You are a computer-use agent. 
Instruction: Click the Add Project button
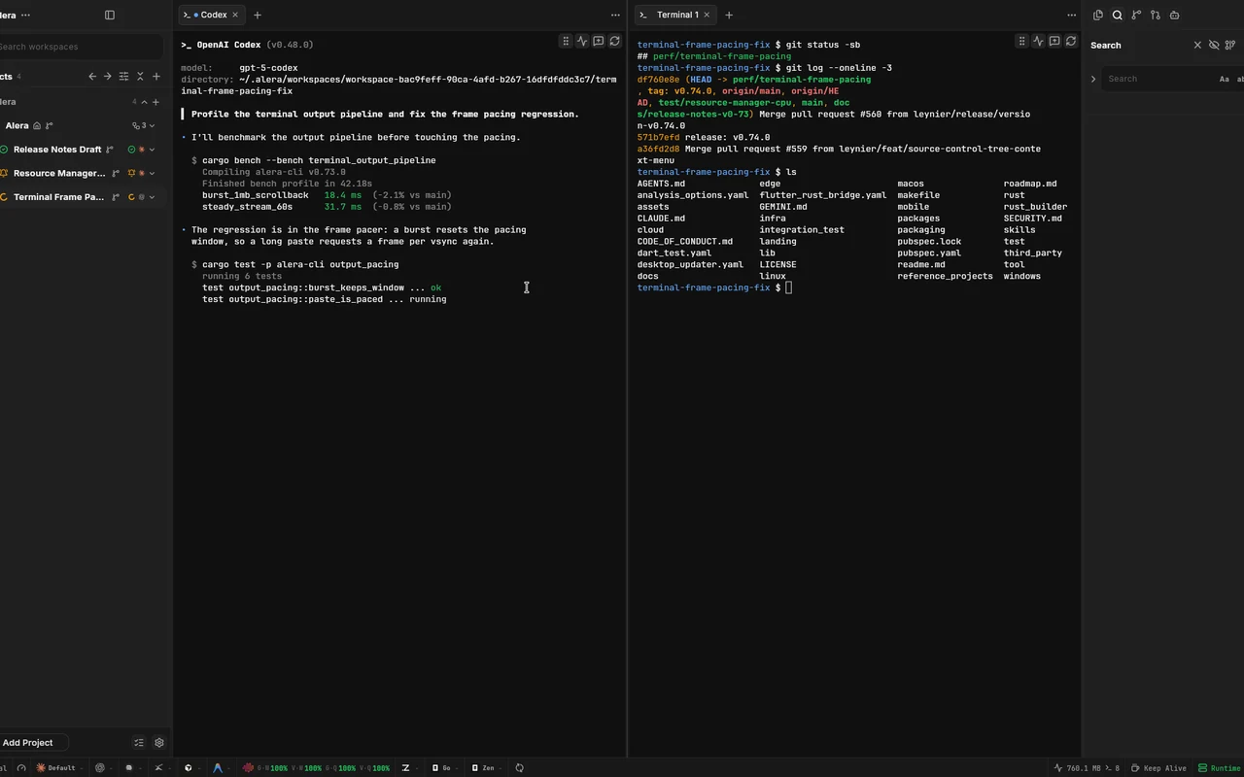(x=28, y=742)
